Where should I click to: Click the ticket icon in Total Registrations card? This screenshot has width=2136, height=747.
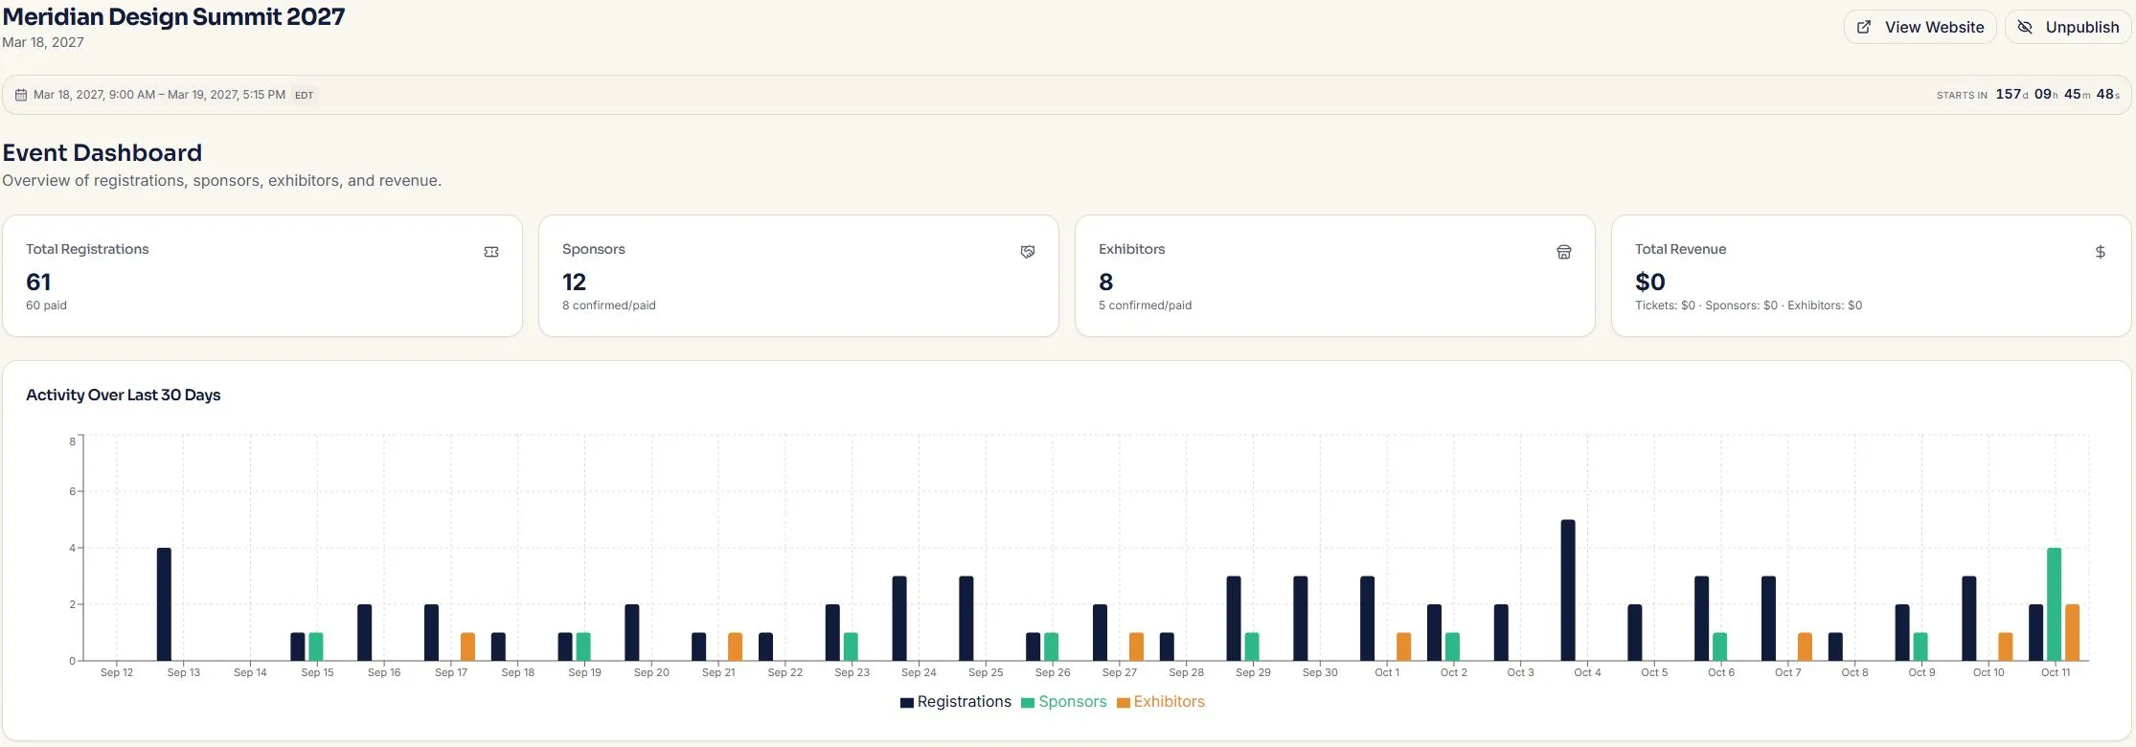click(x=491, y=252)
